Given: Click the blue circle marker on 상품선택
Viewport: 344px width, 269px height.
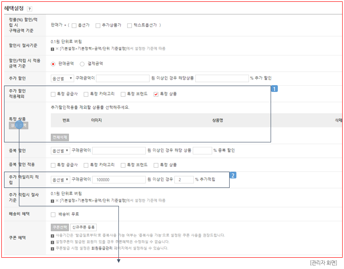Looking at the screenshot, I should pos(19,125).
